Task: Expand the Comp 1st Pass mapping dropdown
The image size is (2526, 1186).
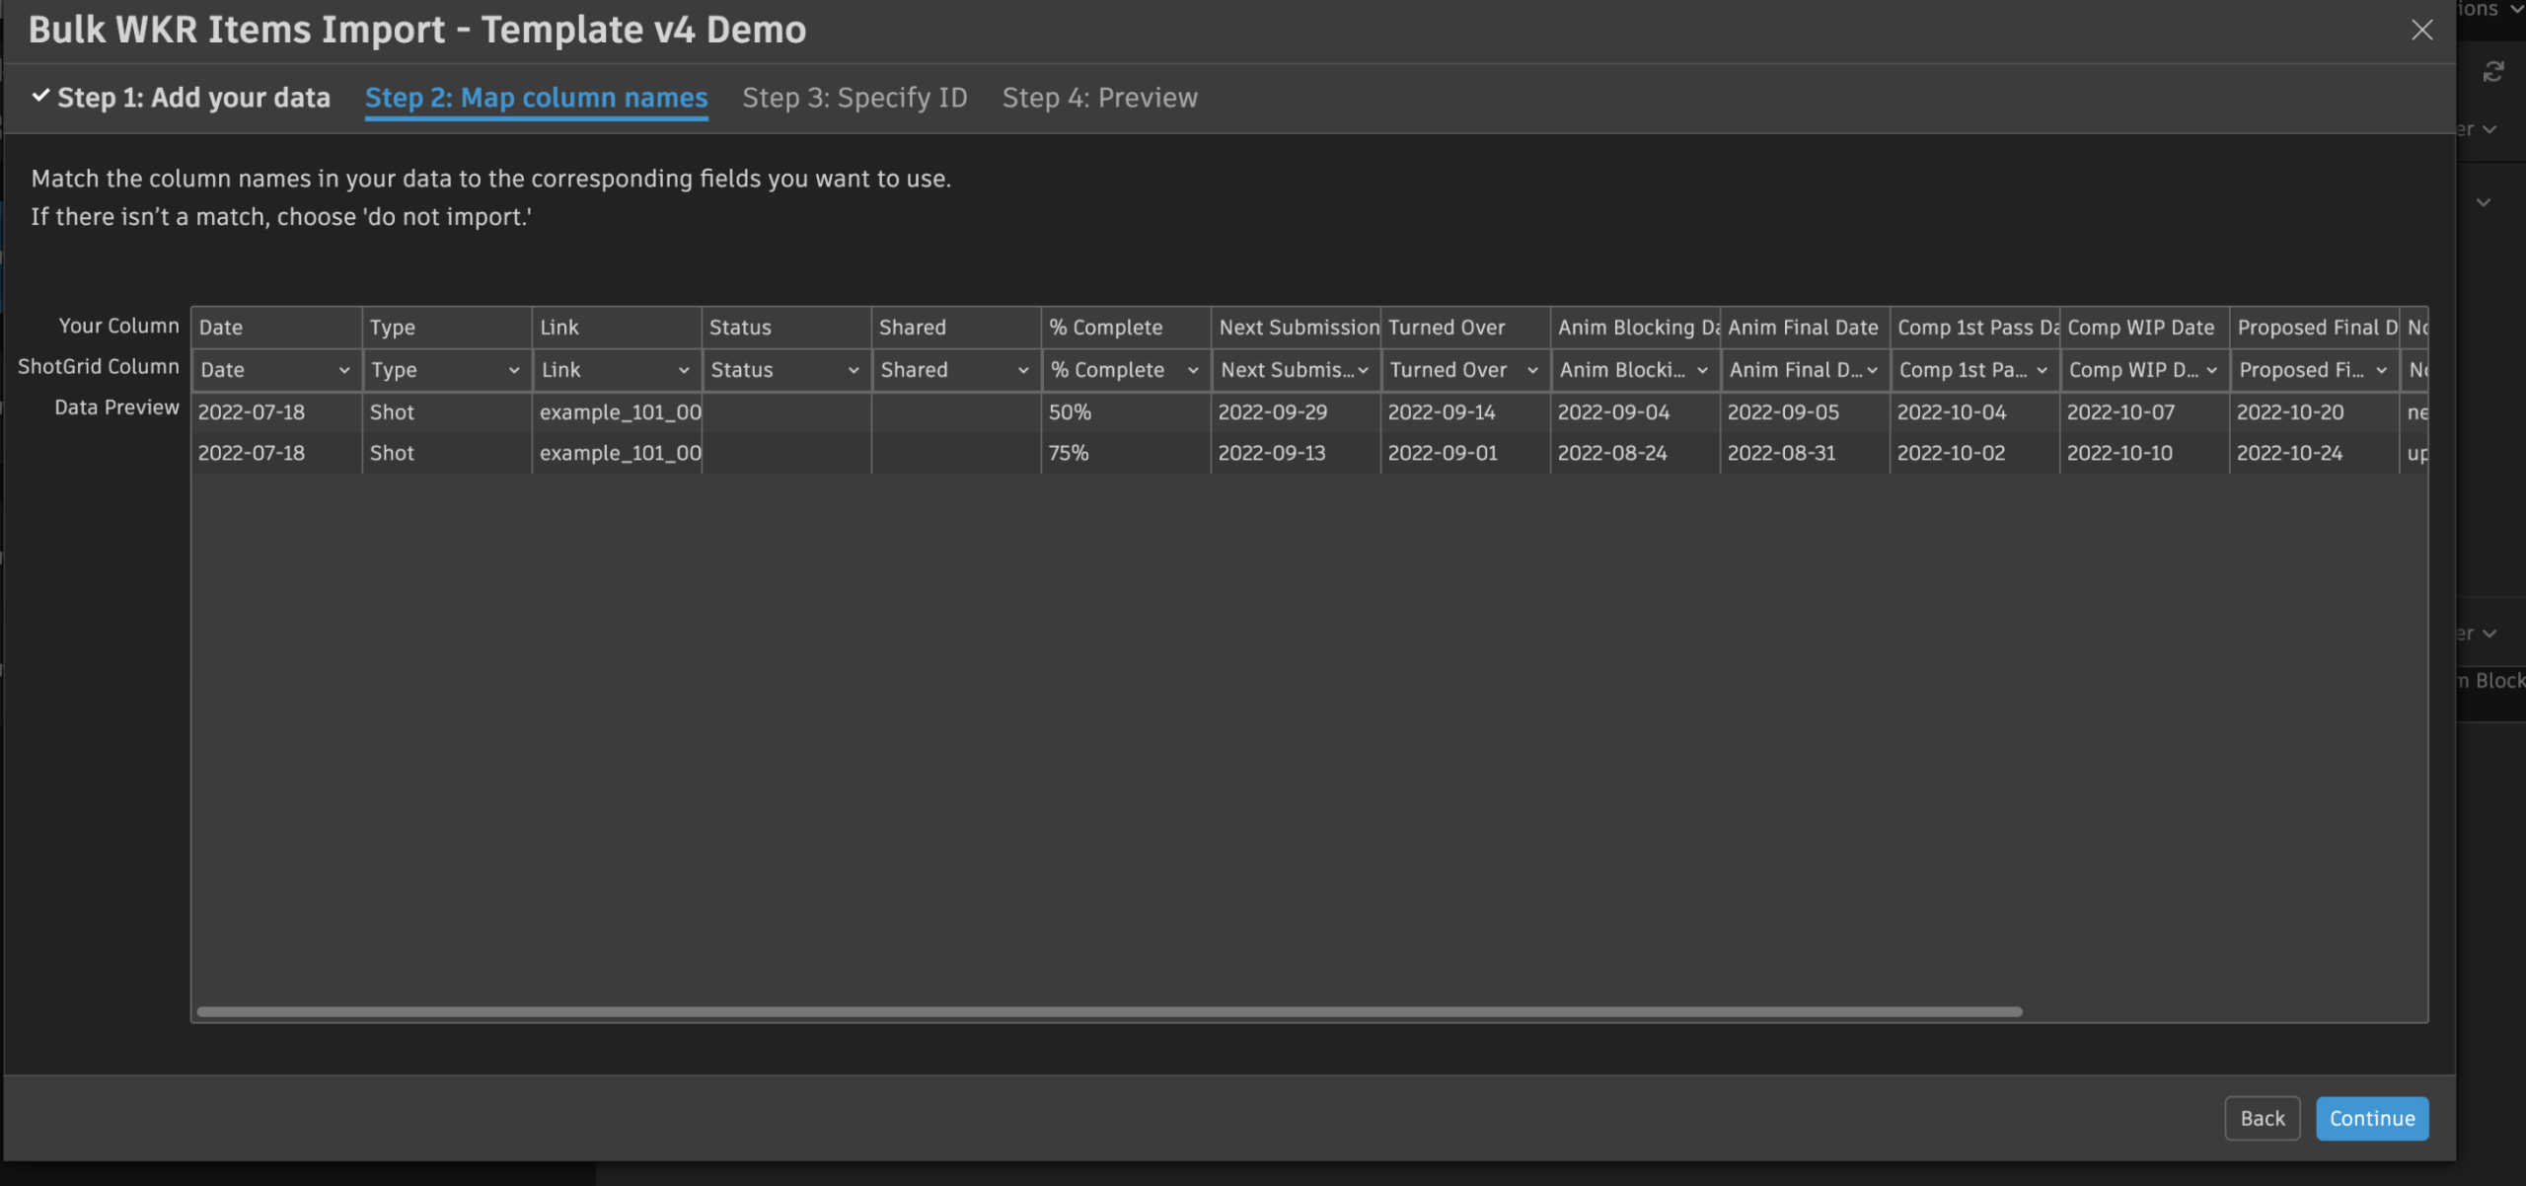Action: [1973, 370]
